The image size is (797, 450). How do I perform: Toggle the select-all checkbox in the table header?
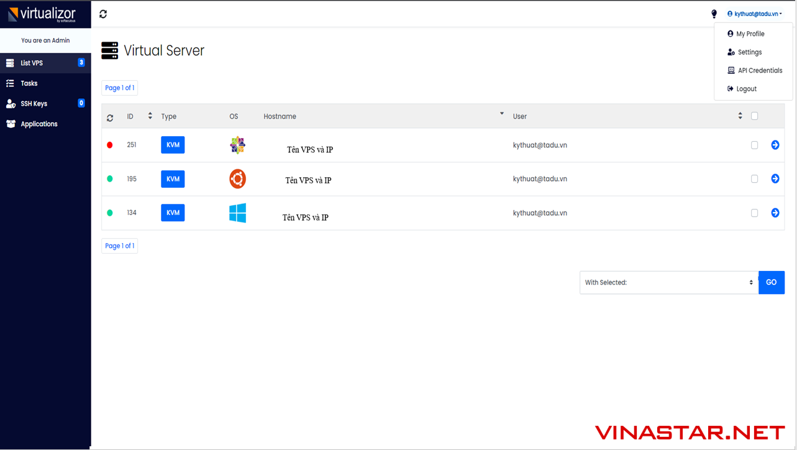pyautogui.click(x=754, y=116)
